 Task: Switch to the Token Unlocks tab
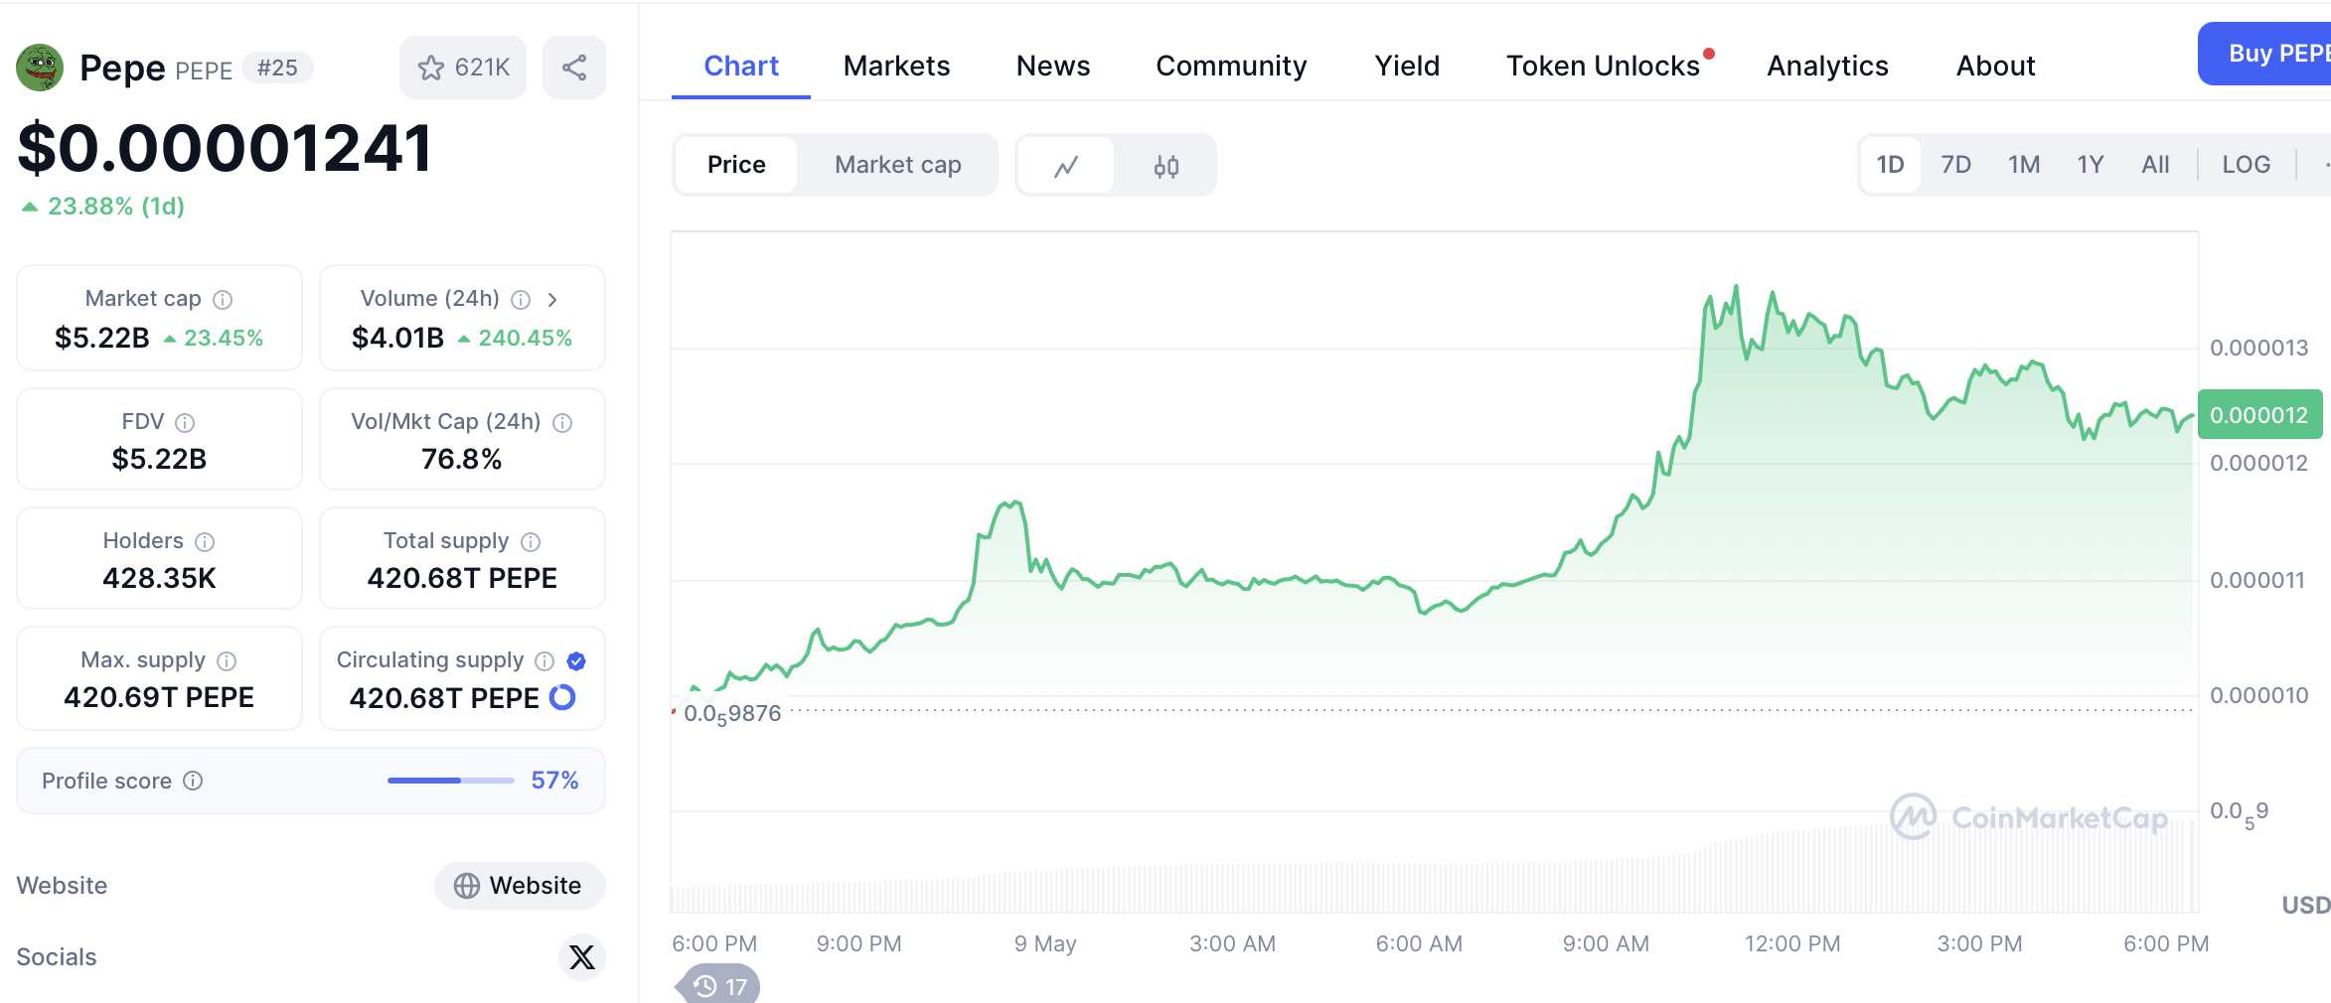pyautogui.click(x=1603, y=67)
